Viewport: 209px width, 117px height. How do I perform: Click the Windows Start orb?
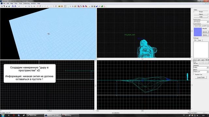(x=3, y=115)
